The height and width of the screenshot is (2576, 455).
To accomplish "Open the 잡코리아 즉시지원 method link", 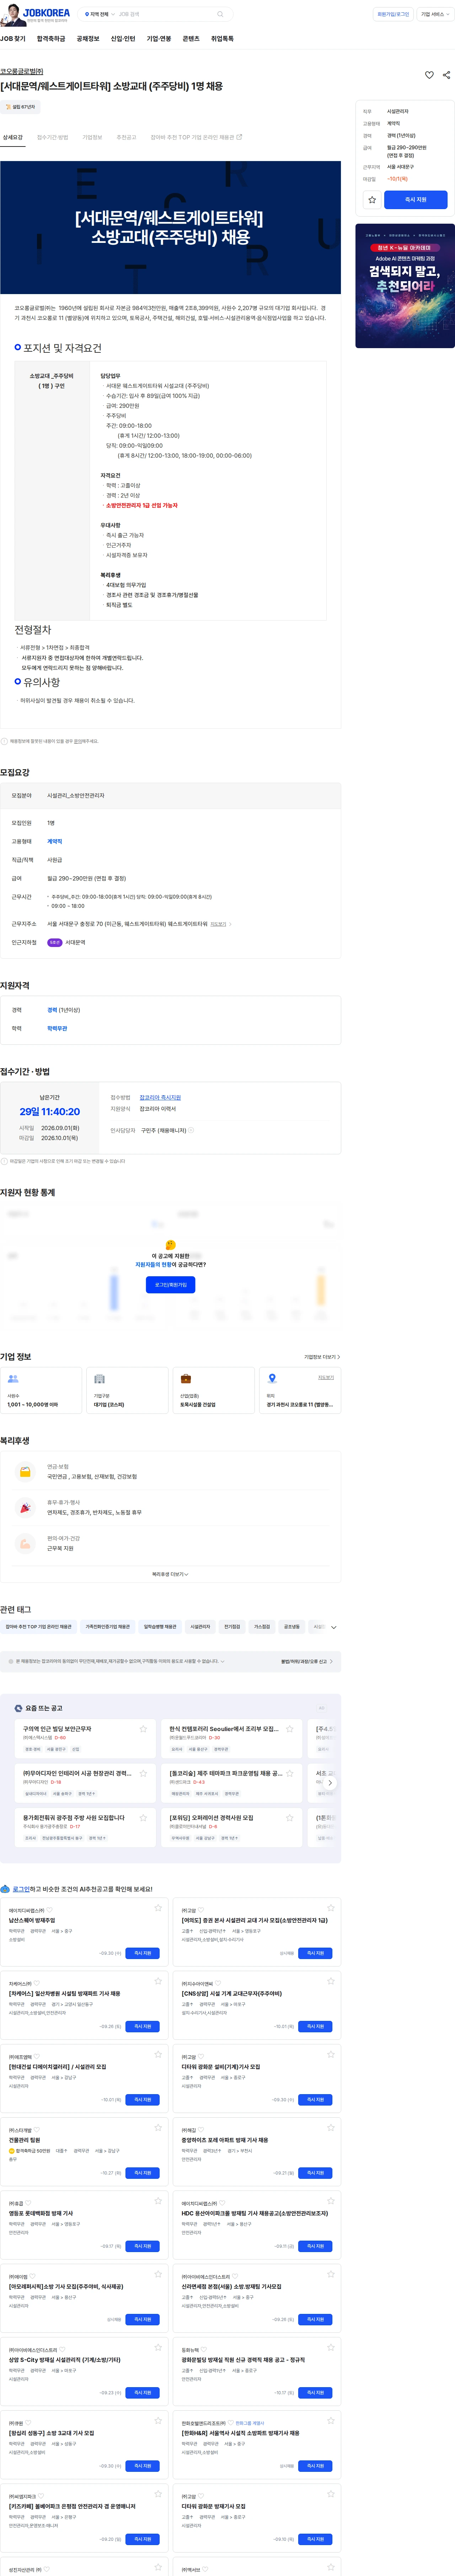I will [x=160, y=1097].
